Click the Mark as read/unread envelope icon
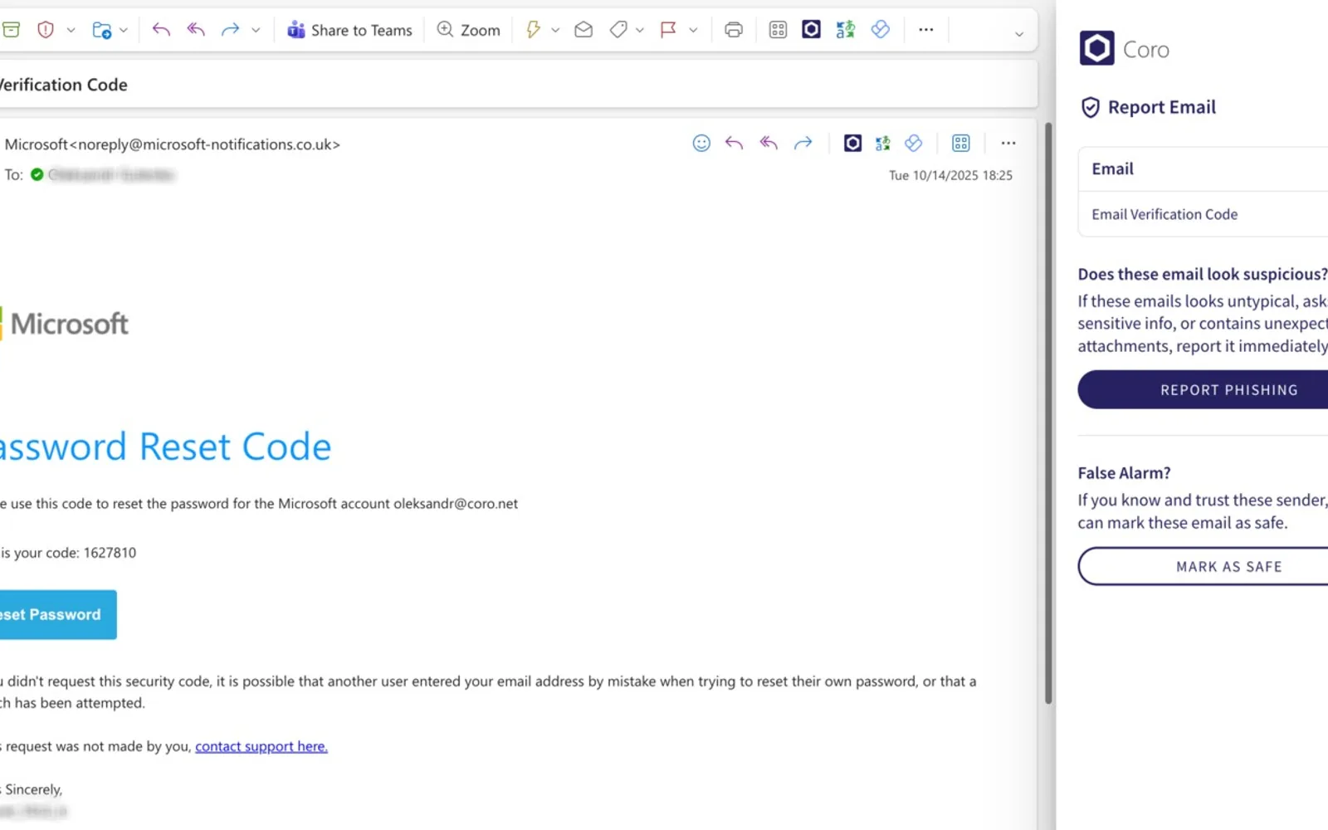This screenshot has height=830, width=1328. pos(583,30)
